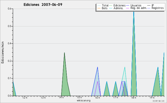Click the chart title Ediciones 2007-06-09
Viewport: 167px width, 103px height.
click(43, 5)
